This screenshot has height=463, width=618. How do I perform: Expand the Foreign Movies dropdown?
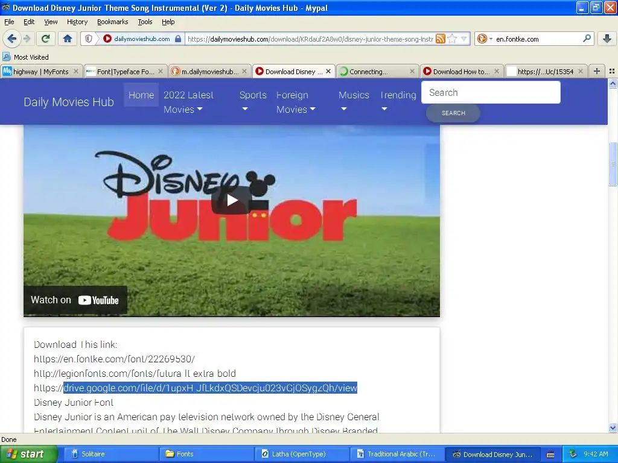coord(296,102)
